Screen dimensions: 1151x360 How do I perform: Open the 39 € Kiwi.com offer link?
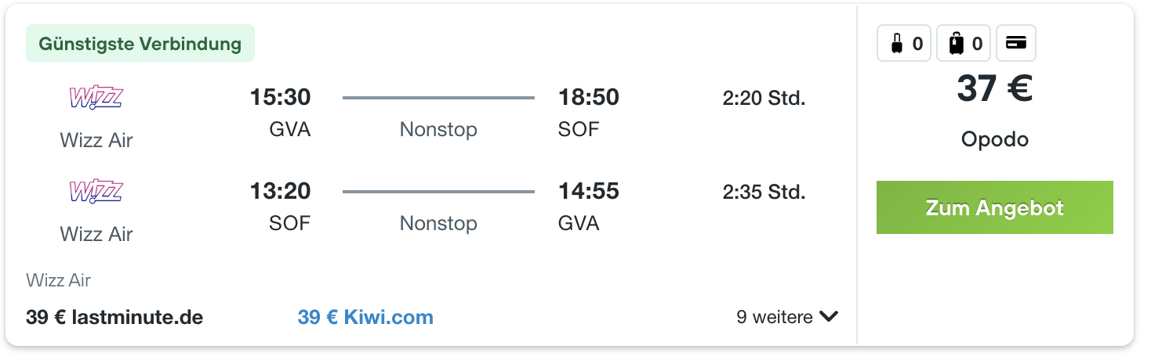pos(365,317)
